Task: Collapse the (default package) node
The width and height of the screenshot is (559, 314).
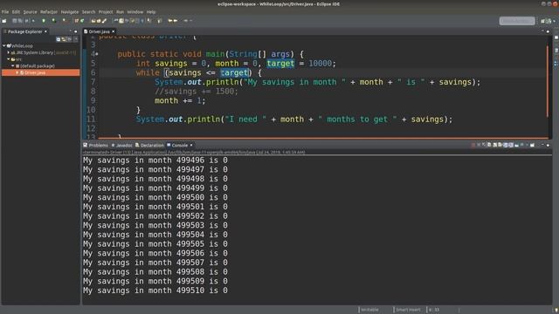Action: click(x=13, y=66)
